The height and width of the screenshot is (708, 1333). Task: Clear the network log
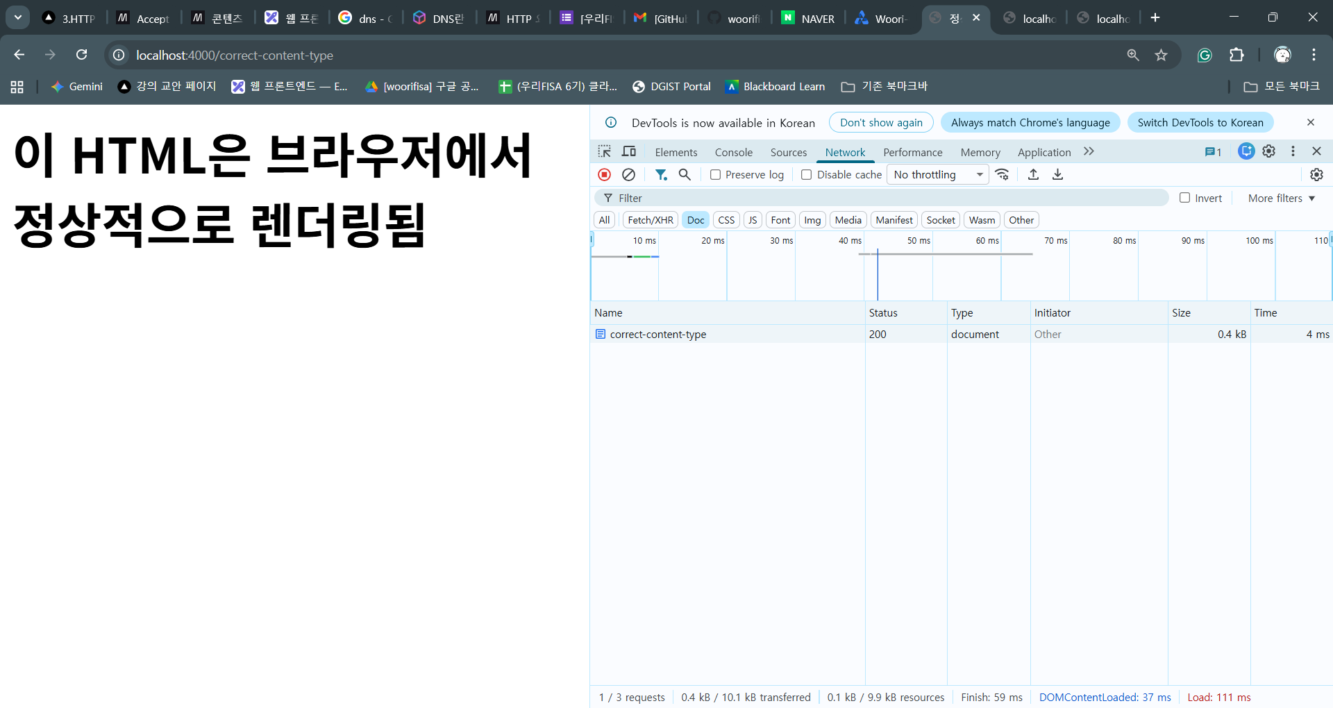(x=629, y=175)
